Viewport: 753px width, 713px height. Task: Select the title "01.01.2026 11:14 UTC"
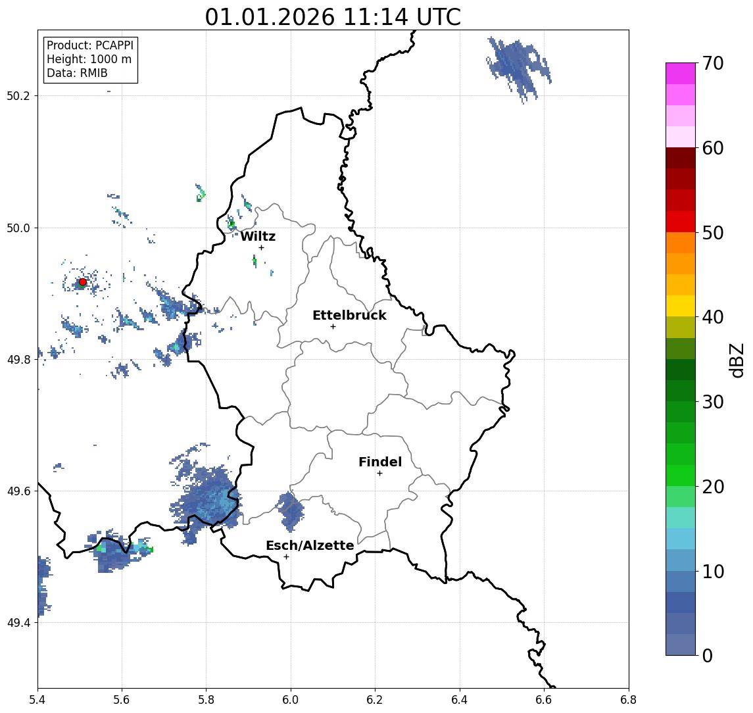pyautogui.click(x=333, y=17)
